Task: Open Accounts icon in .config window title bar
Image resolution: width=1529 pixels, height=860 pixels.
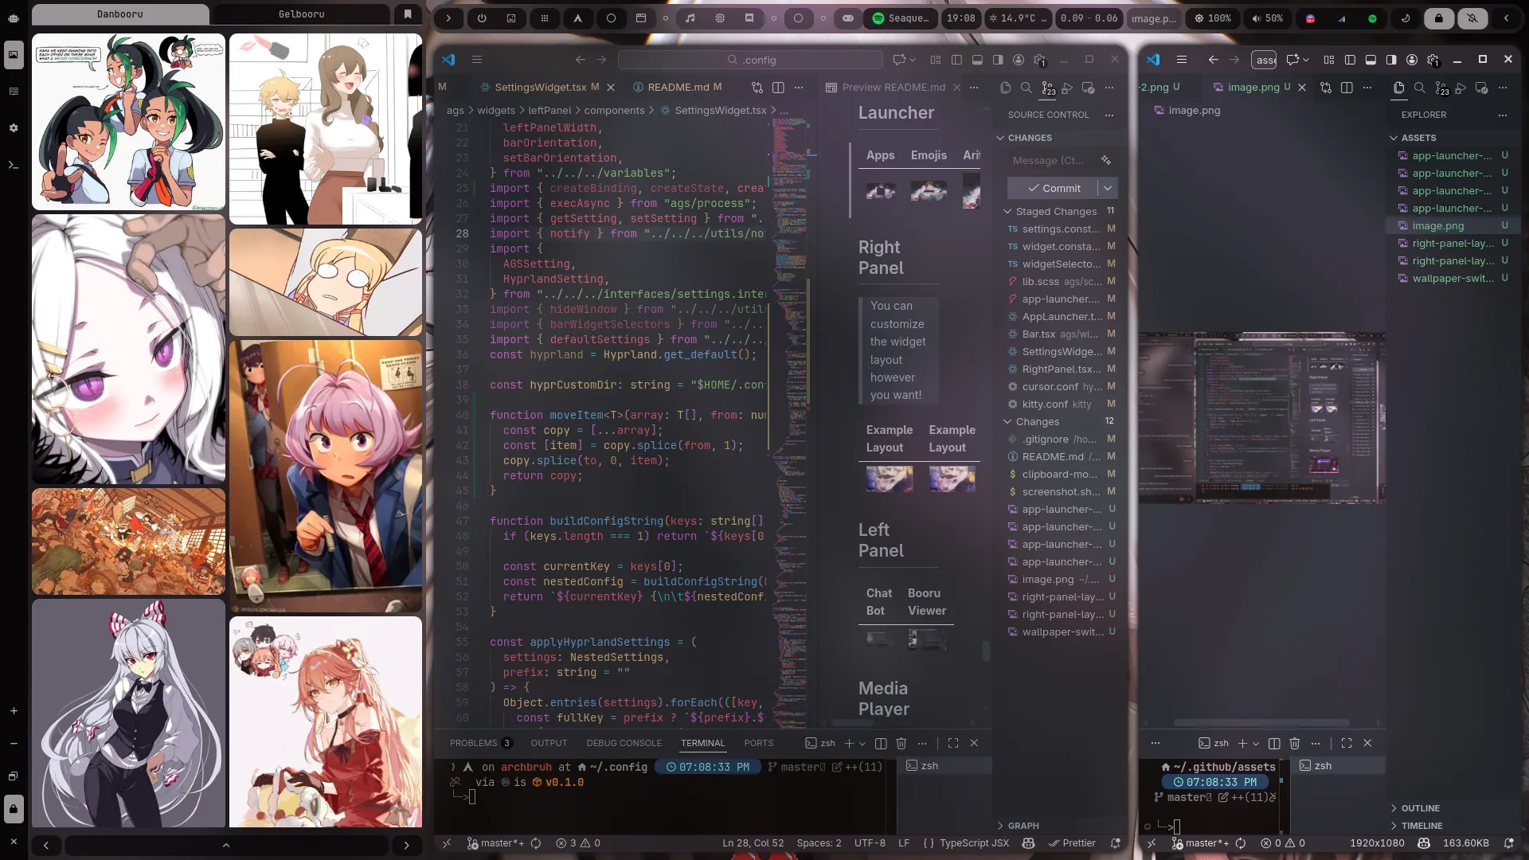Action: click(x=1019, y=60)
